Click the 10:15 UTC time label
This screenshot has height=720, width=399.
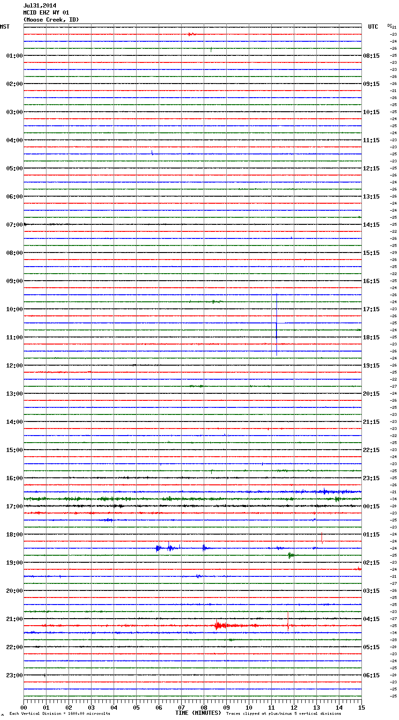point(371,112)
